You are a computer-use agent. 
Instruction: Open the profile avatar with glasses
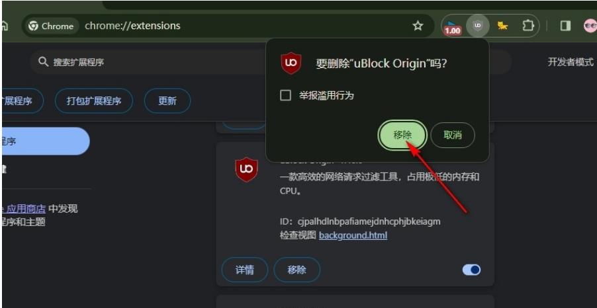(590, 26)
